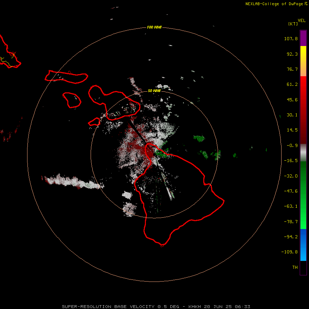The image size is (309, 309).
Task: Click the blue segment of velocity color bar
Action: pyautogui.click(x=303, y=245)
